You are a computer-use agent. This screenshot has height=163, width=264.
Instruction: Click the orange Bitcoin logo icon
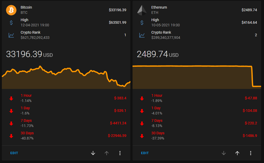pyautogui.click(x=11, y=10)
